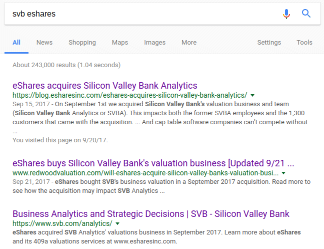Open search Settings menu

pyautogui.click(x=269, y=43)
